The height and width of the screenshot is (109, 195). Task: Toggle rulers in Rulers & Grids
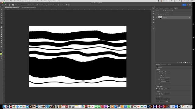157,89
